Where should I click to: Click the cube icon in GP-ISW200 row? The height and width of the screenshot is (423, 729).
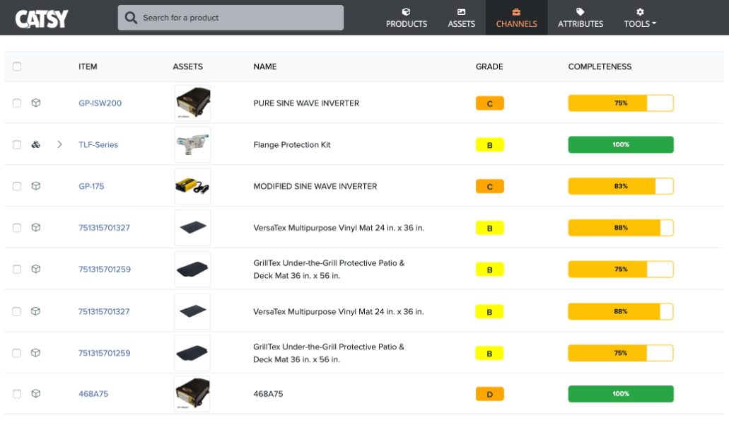[36, 103]
